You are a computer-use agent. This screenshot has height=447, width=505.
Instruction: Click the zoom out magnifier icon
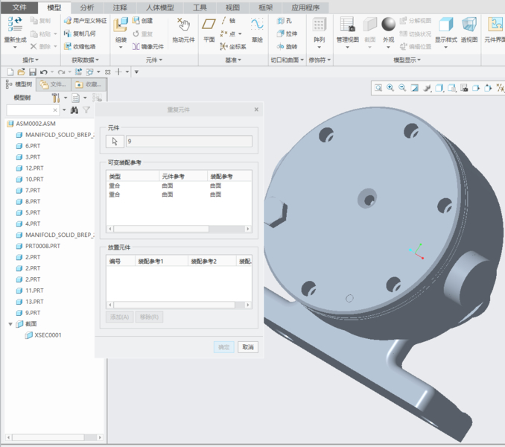(x=402, y=88)
